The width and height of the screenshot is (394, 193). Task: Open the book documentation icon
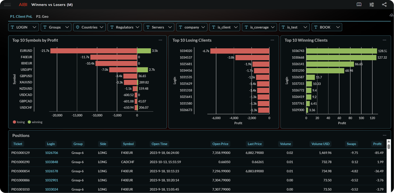coord(359,4)
